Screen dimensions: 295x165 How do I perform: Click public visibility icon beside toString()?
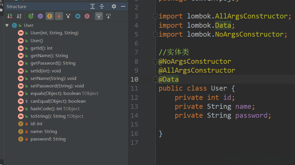coord(27,117)
